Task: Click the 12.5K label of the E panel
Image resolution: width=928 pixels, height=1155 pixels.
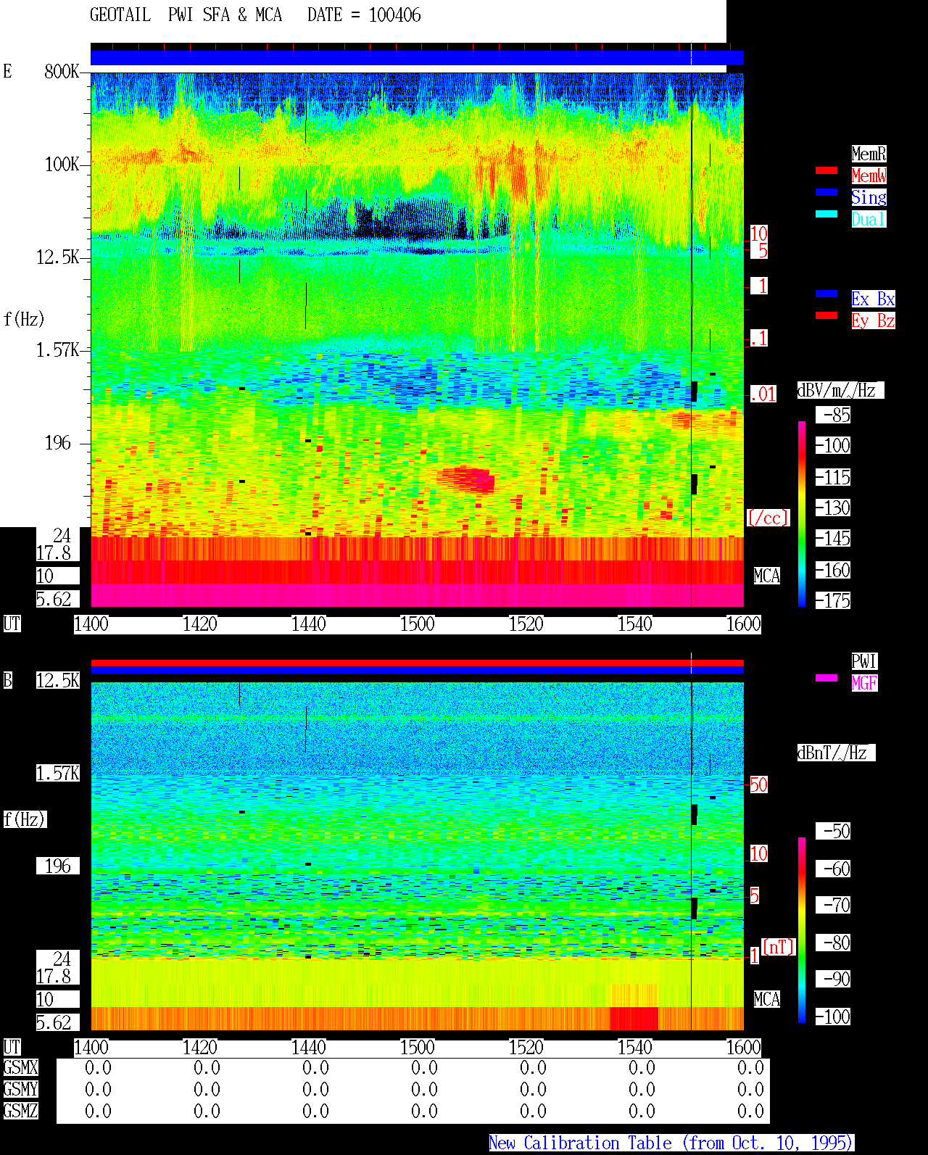Action: tap(58, 257)
